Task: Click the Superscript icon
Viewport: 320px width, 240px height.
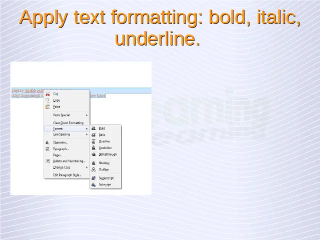Action: pyautogui.click(x=93, y=178)
